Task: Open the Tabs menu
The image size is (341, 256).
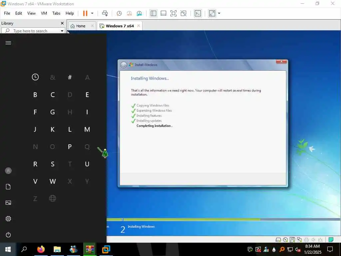Action: pyautogui.click(x=56, y=13)
